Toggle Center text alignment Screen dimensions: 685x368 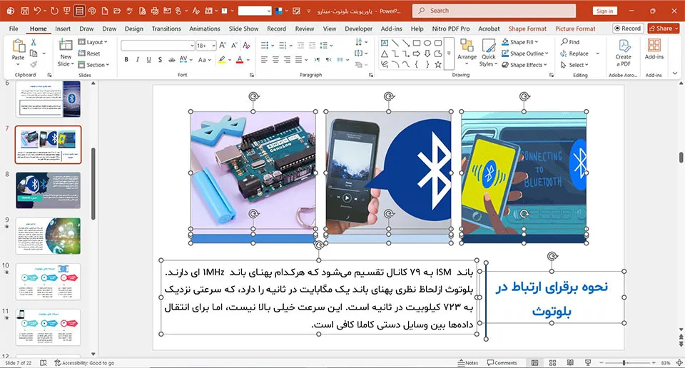[275, 60]
